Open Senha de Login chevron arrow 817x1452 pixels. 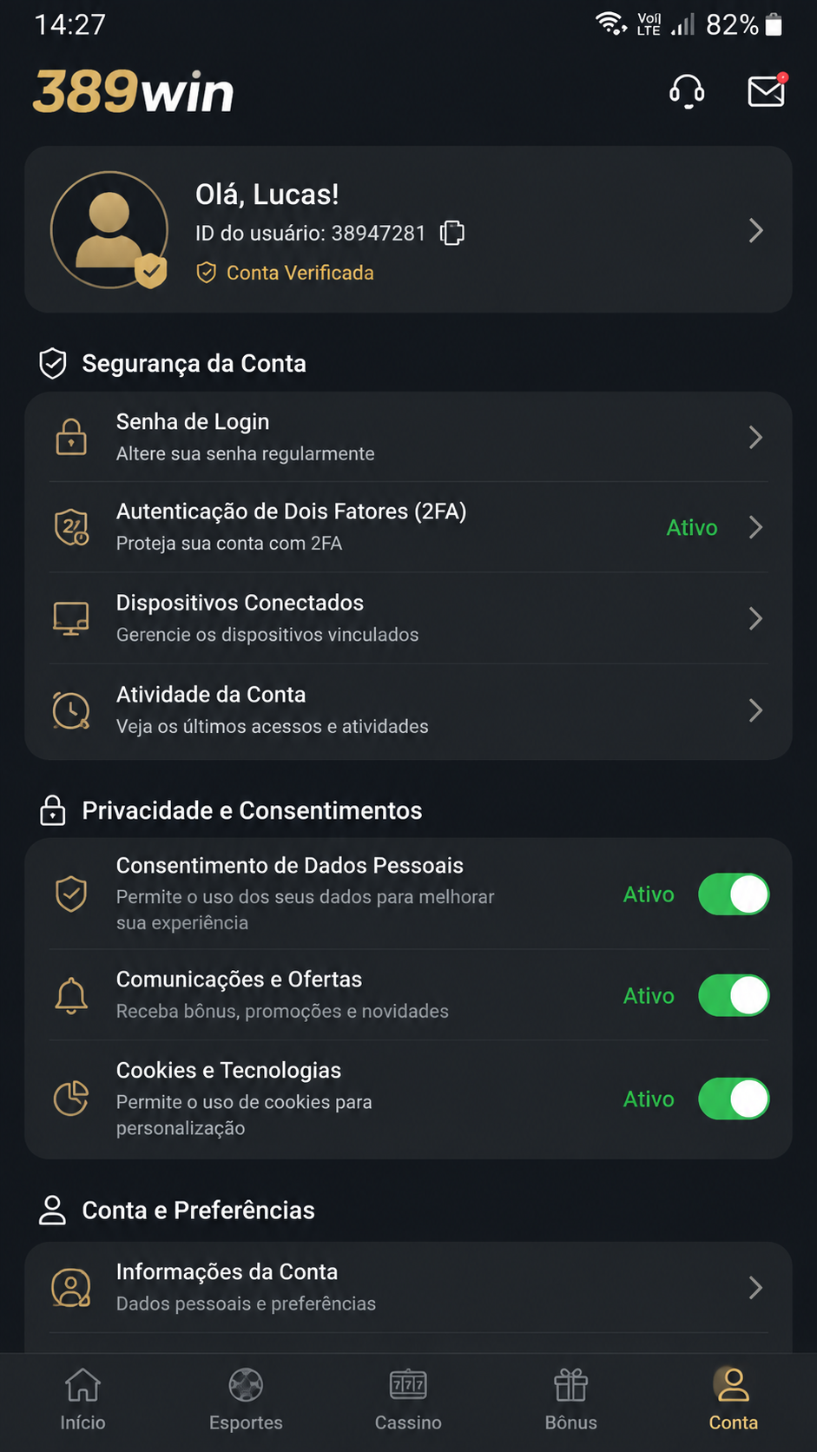(x=755, y=437)
